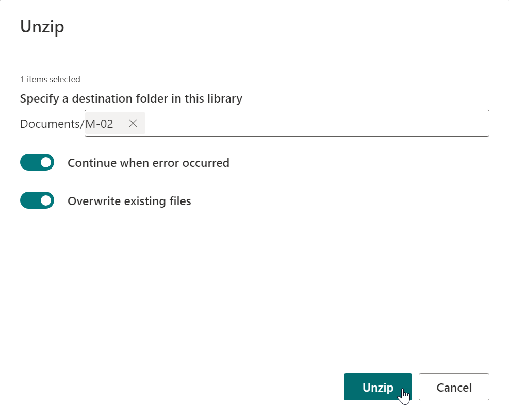Cancel the Unzip dialog
The image size is (509, 420).
click(454, 387)
